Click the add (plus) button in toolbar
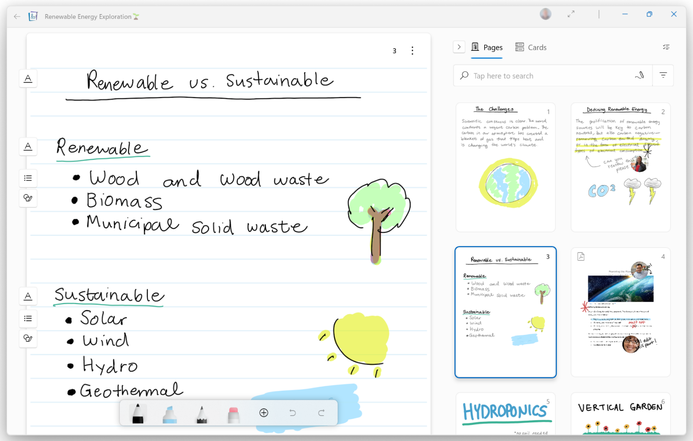The height and width of the screenshot is (441, 693). pyautogui.click(x=264, y=413)
